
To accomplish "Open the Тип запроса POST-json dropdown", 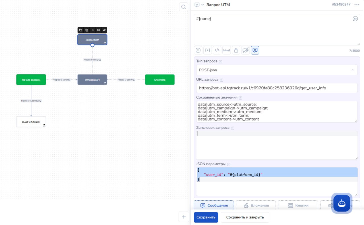I will pyautogui.click(x=276, y=70).
